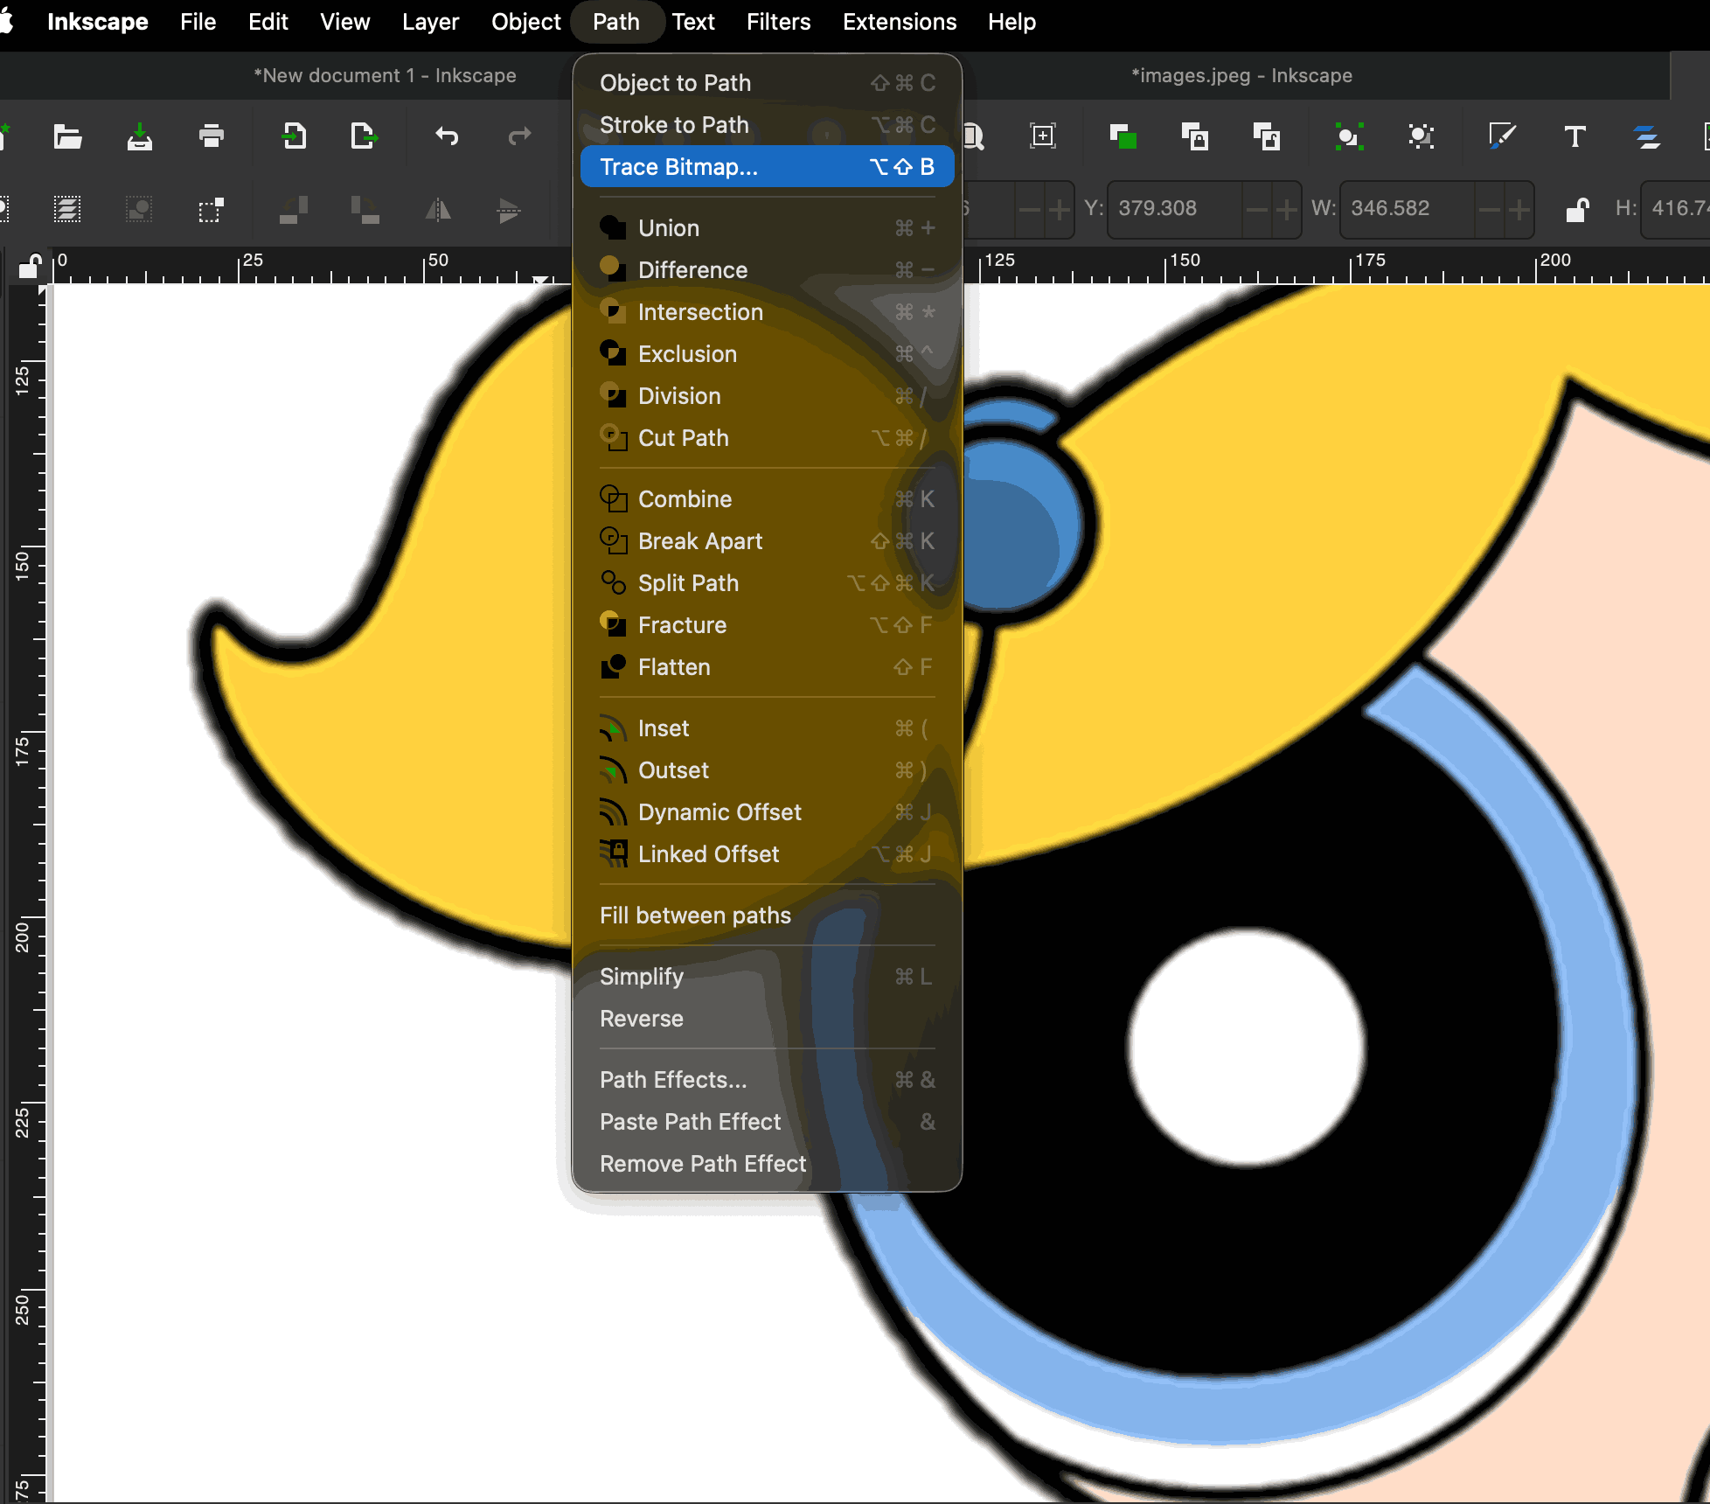1710x1504 pixels.
Task: Flip selected objects horizontally
Action: 437,210
